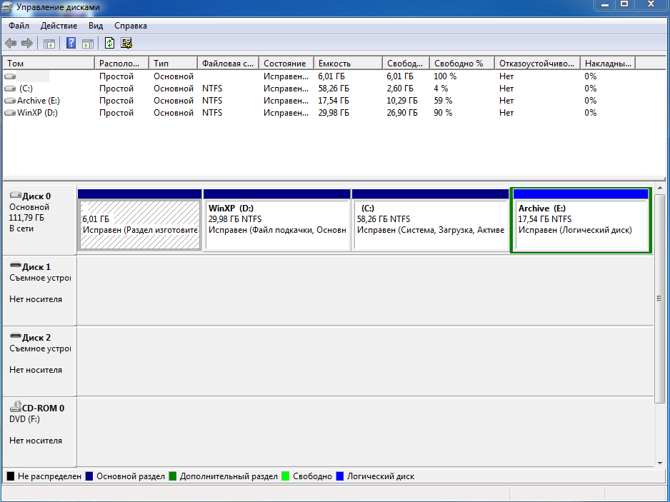Click the Дополнительный раздел legend label
The image size is (670, 502).
[x=229, y=476]
